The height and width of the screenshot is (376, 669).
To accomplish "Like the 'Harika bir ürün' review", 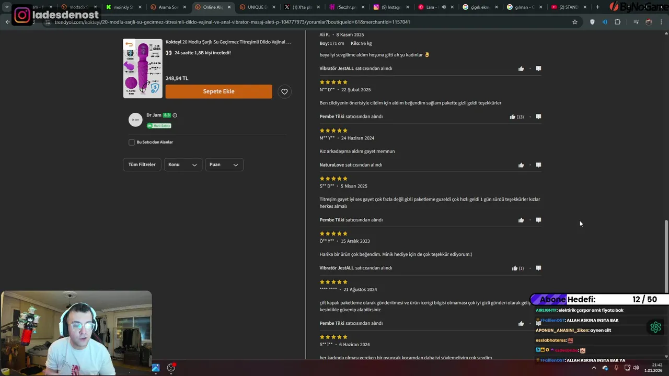I will coord(515,268).
